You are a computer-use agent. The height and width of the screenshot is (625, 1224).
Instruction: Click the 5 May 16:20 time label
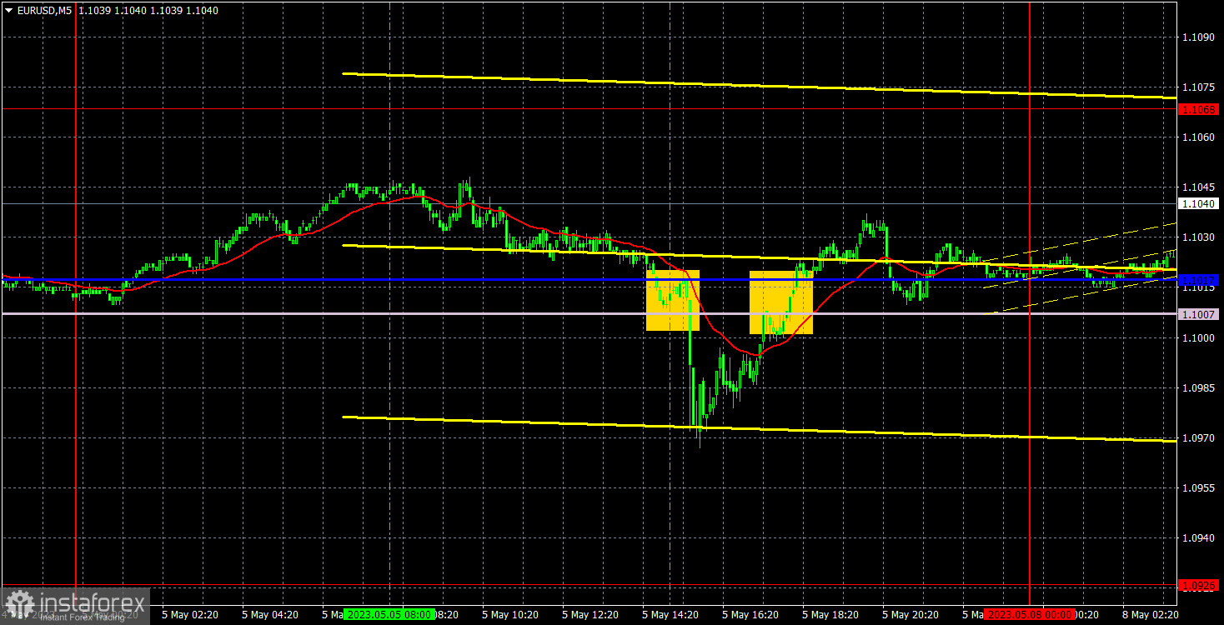[x=750, y=614]
